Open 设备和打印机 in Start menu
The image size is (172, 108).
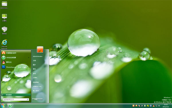point(37,86)
